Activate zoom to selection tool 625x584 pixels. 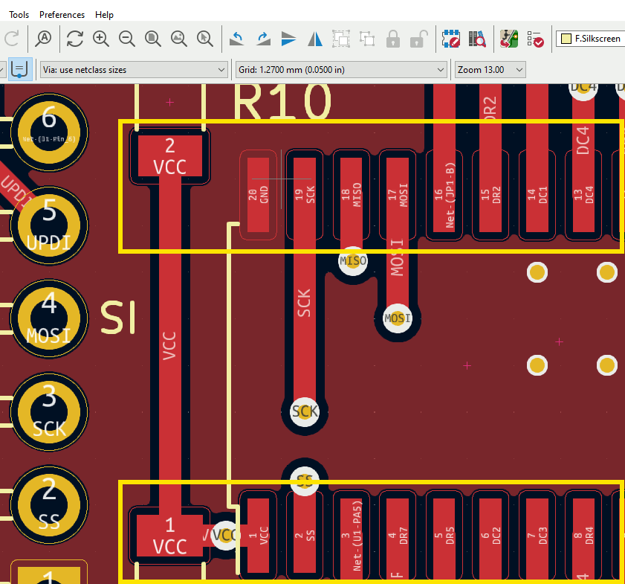(x=204, y=38)
